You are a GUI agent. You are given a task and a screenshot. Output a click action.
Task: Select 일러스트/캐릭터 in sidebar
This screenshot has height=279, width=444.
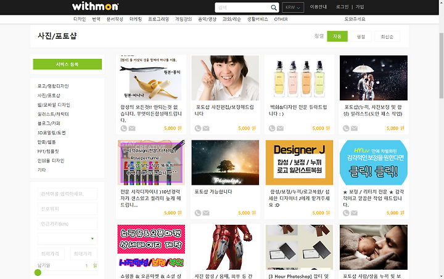[53, 114]
